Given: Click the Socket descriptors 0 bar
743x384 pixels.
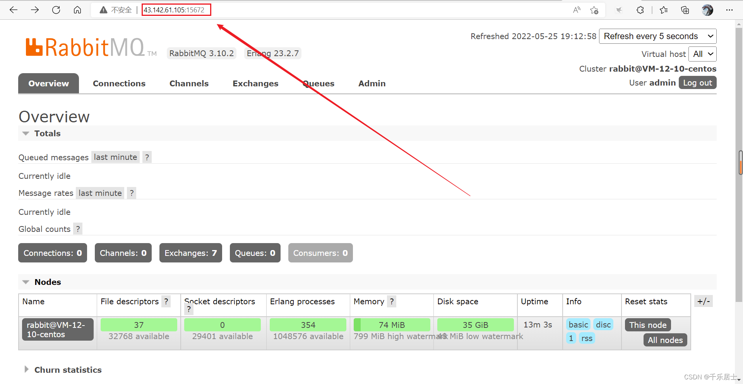Looking at the screenshot, I should 222,325.
